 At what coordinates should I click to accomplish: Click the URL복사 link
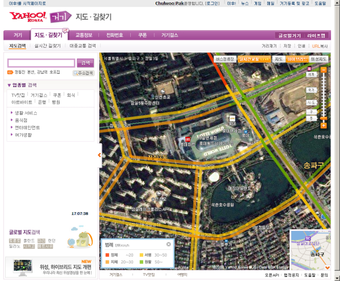pos(320,46)
